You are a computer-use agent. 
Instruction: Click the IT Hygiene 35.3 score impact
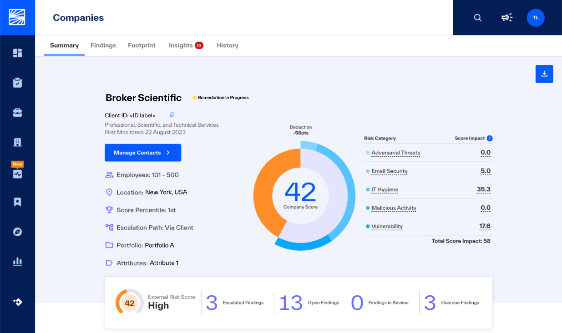coord(484,189)
